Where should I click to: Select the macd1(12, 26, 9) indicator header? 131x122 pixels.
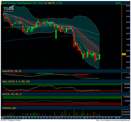(12, 71)
